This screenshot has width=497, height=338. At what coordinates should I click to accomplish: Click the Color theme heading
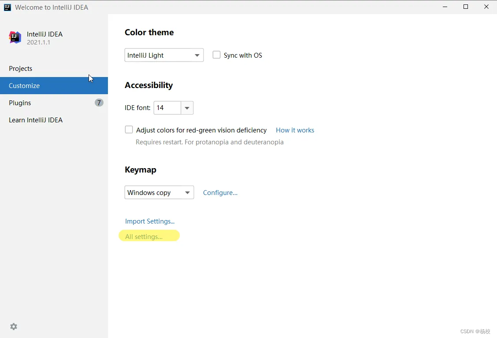pos(149,32)
